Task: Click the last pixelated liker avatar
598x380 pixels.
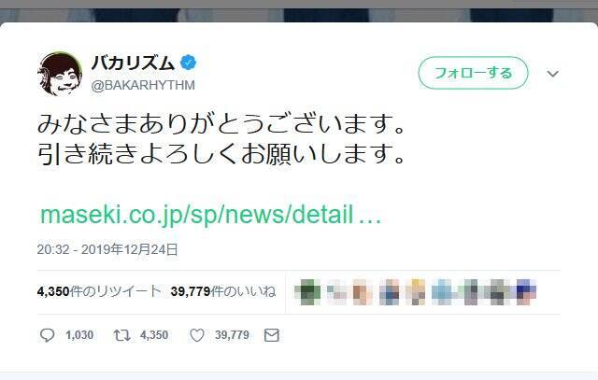Action: [x=526, y=292]
